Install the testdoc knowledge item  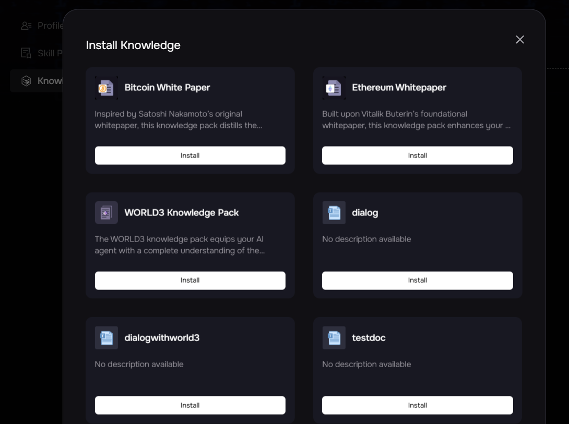click(417, 405)
